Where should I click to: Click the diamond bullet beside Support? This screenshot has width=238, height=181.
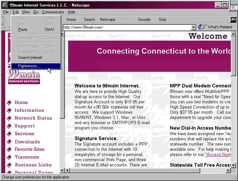pos(9,126)
